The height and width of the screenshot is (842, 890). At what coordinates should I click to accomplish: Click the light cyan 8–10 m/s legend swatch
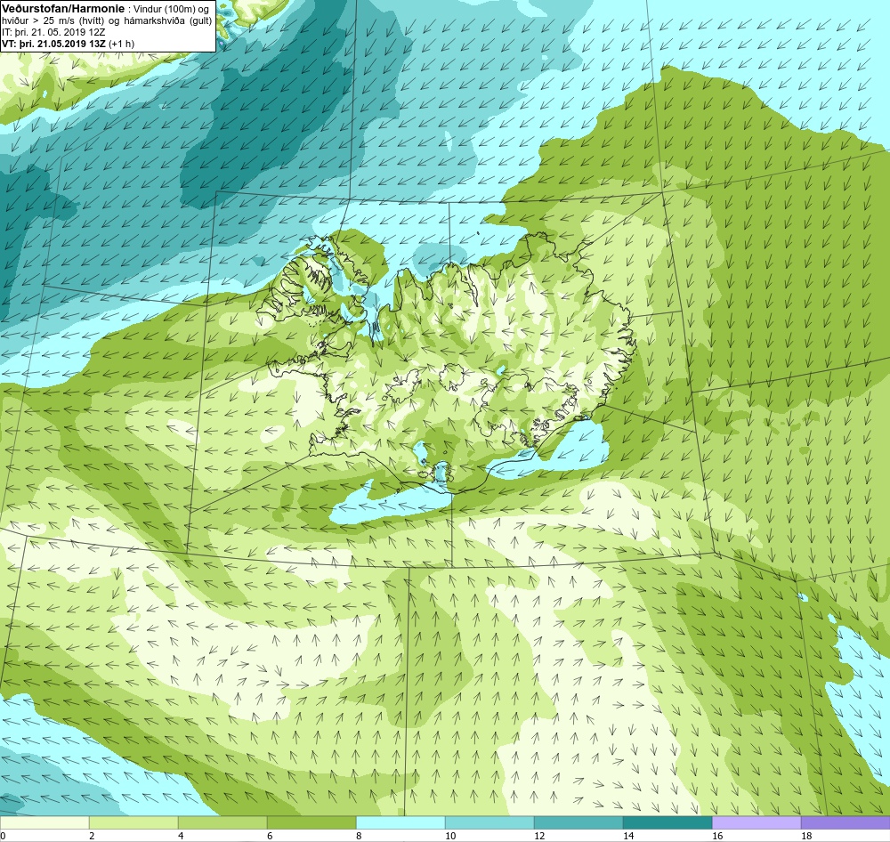[x=400, y=822]
